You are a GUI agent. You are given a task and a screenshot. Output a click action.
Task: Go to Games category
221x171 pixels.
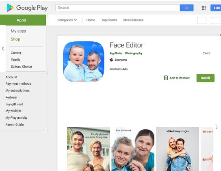coord(16,53)
